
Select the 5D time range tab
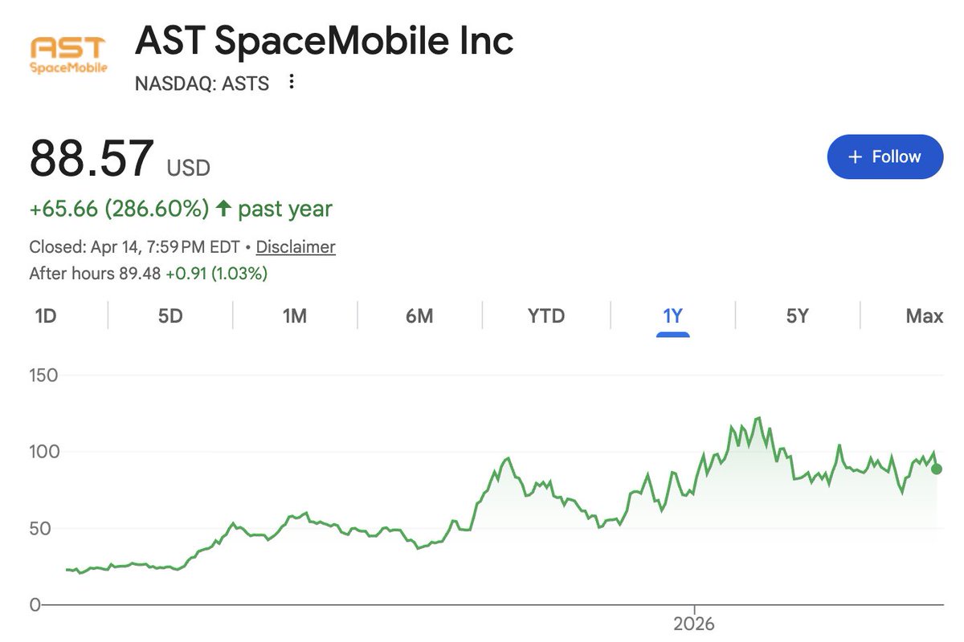coord(170,316)
